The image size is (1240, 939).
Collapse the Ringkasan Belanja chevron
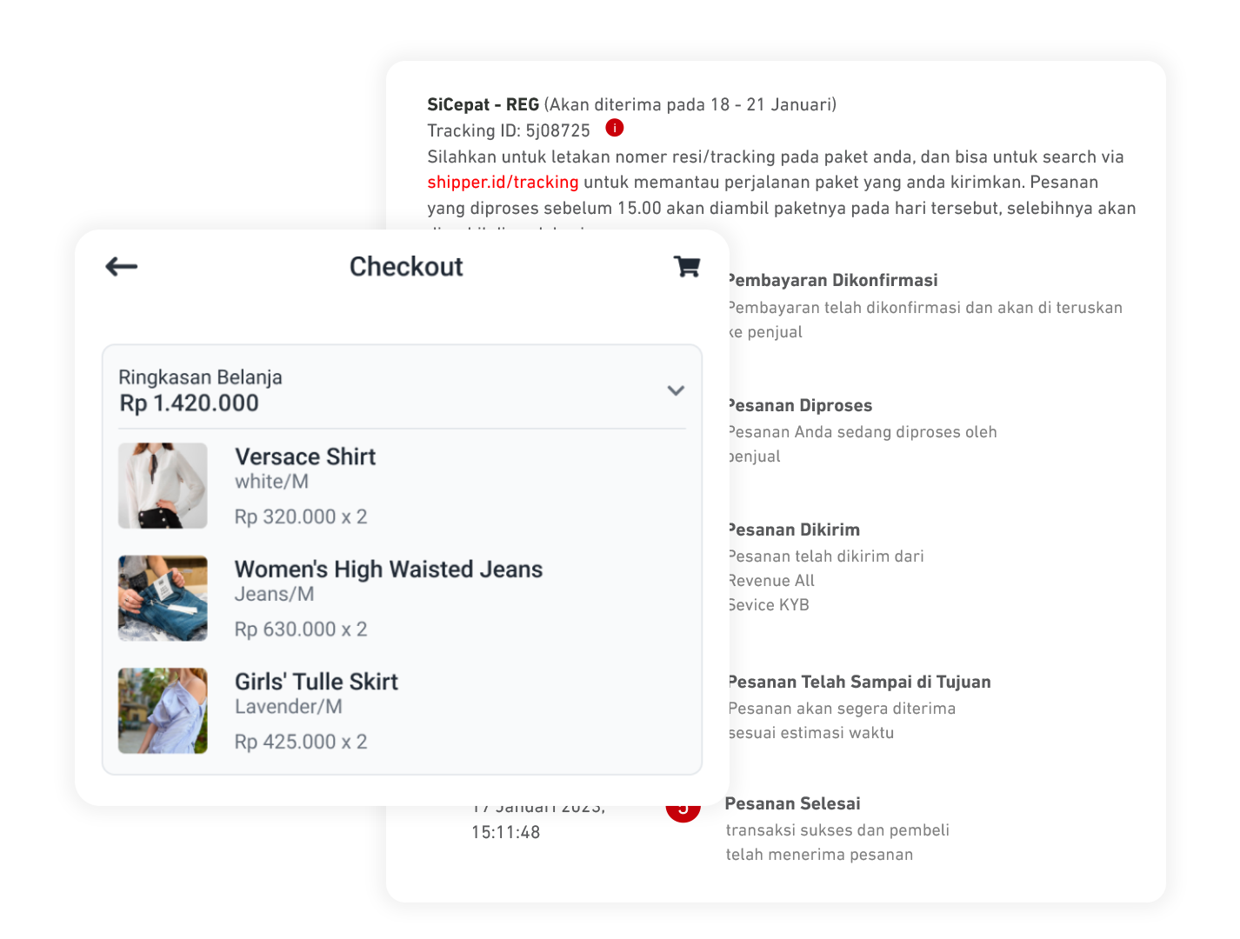point(676,390)
